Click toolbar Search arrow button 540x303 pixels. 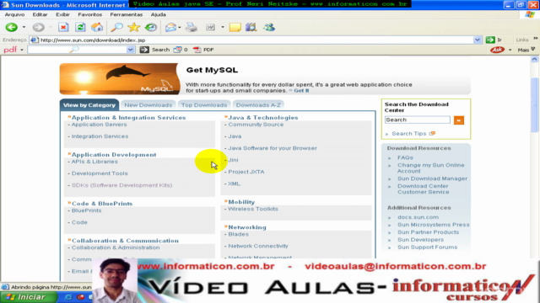point(144,50)
